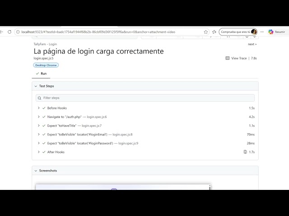Expand the After Hooks step

pos(38,152)
